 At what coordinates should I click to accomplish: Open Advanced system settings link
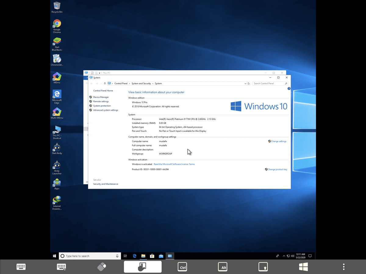point(106,110)
